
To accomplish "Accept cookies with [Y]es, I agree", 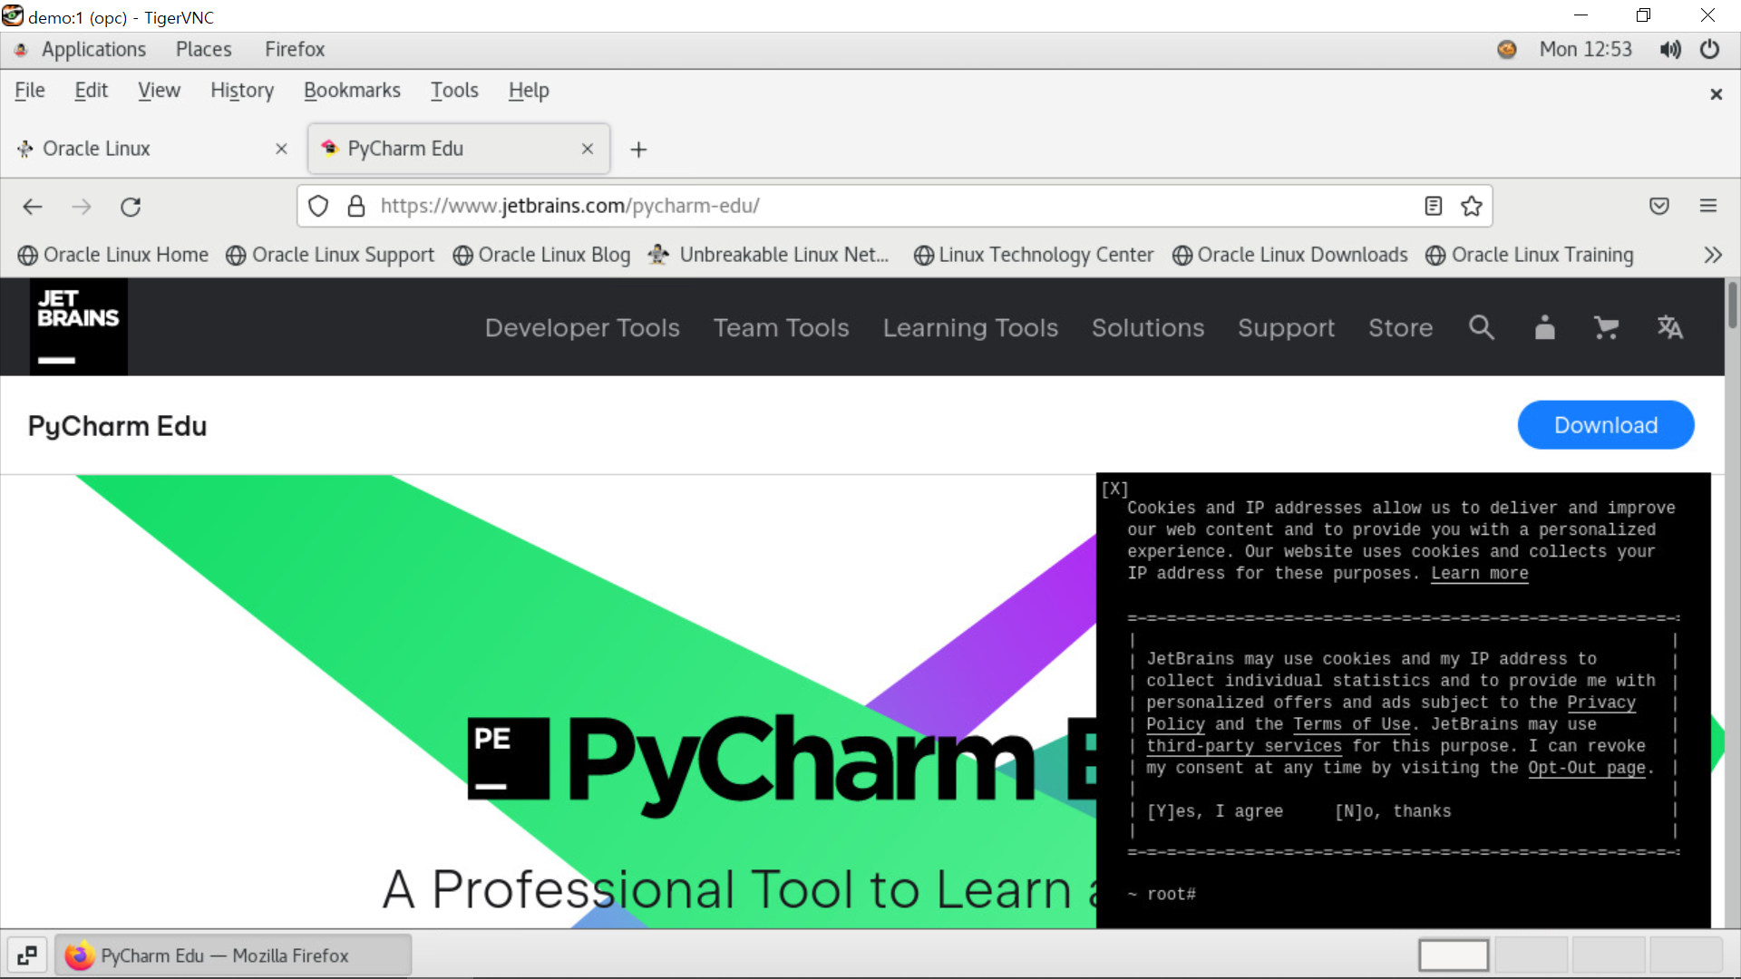I will [1215, 811].
